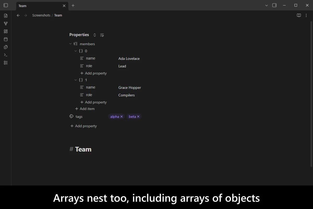313x209 pixels.
Task: Click the members property label
Action: coord(87,44)
